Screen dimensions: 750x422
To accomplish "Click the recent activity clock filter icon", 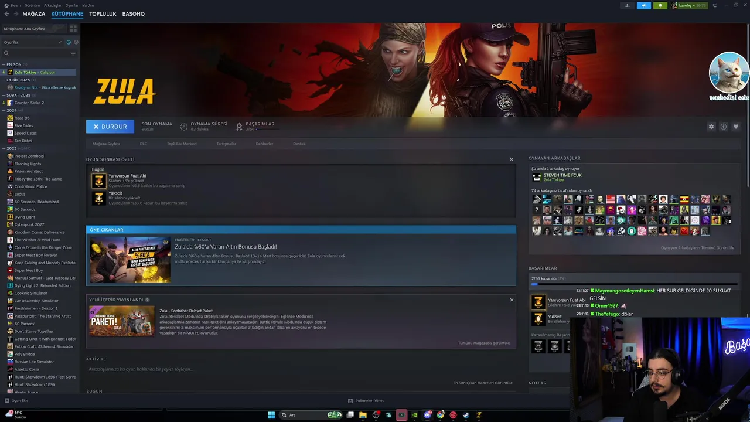I will click(69, 42).
